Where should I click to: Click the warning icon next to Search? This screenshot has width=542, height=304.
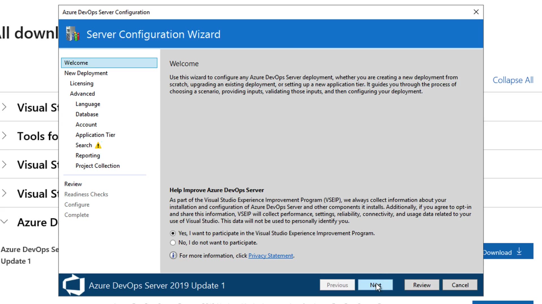point(98,145)
